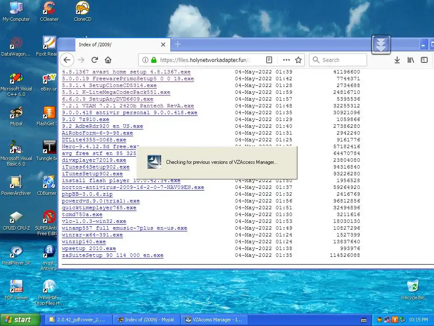Download K-LiteMegaCodecPack551.exe link
The image size is (434, 326).
tap(116, 92)
